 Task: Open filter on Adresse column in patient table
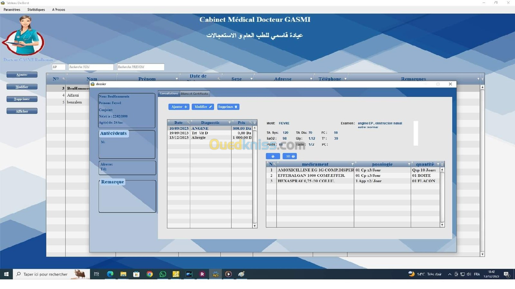[311, 79]
